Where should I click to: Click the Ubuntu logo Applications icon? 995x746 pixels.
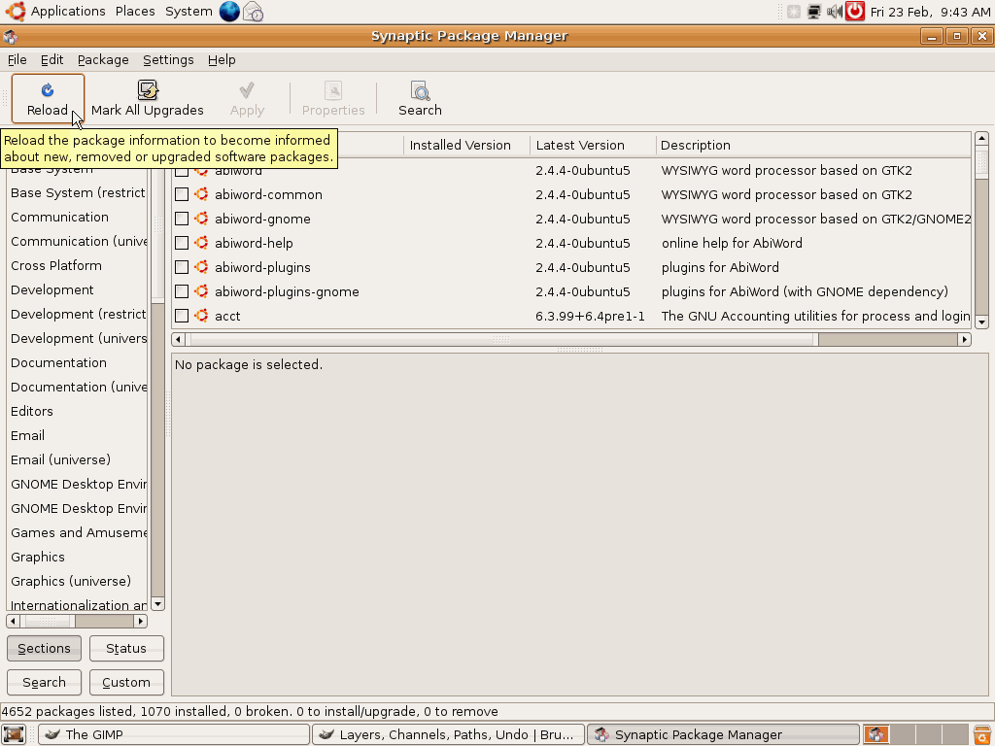(16, 12)
